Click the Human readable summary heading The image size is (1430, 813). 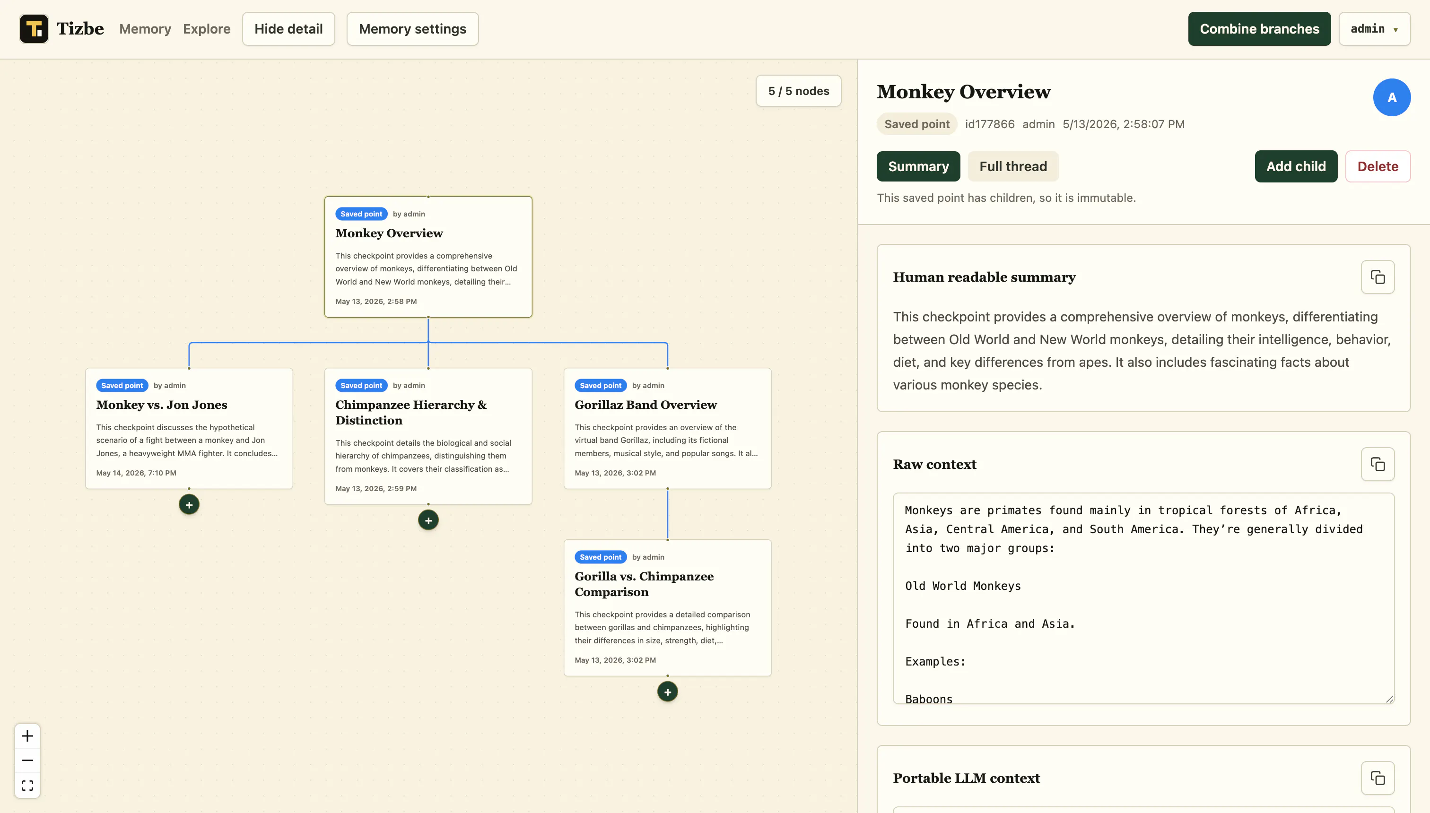(x=984, y=277)
